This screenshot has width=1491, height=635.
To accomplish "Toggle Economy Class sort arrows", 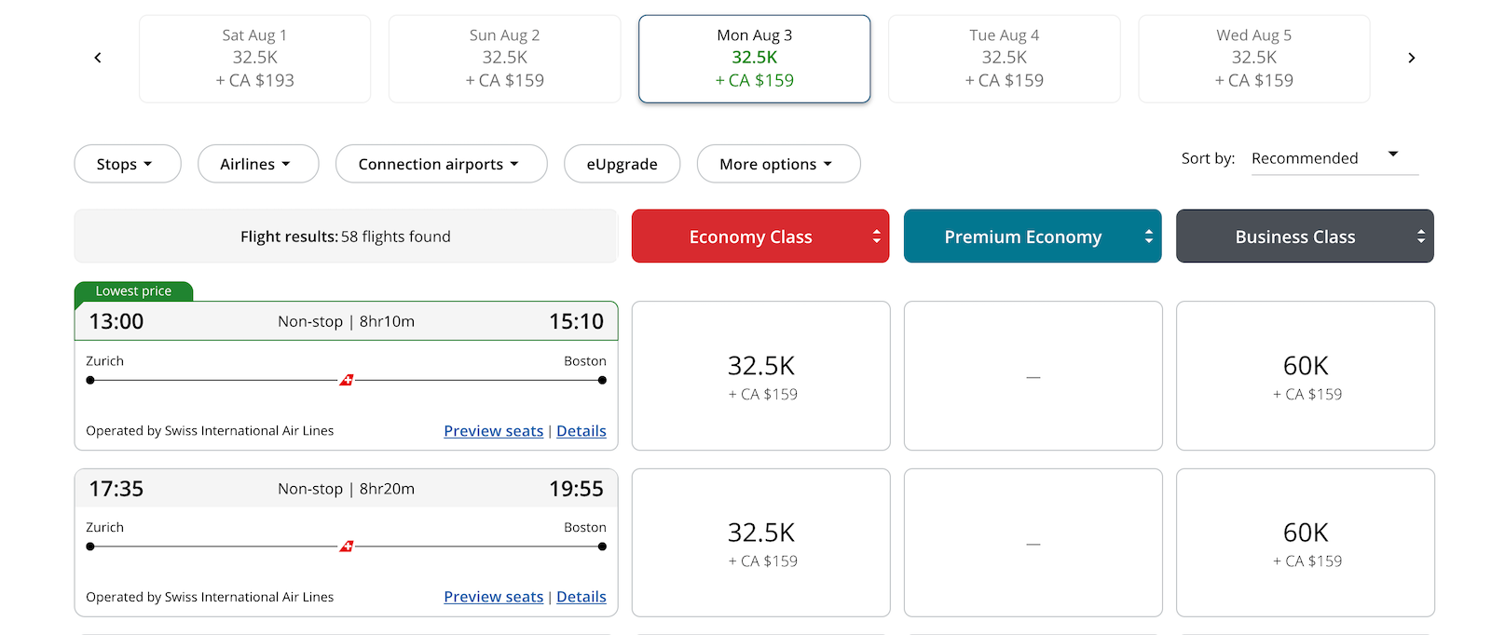I will (x=876, y=236).
